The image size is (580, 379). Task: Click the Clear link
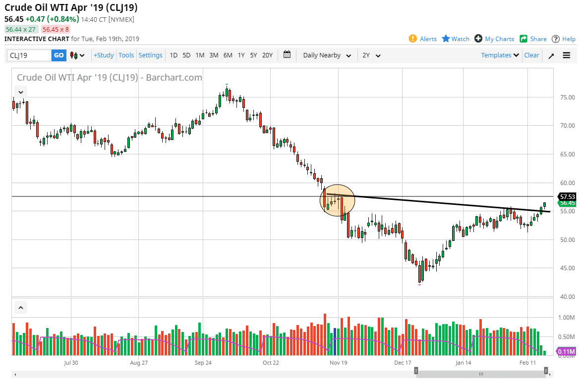(531, 55)
